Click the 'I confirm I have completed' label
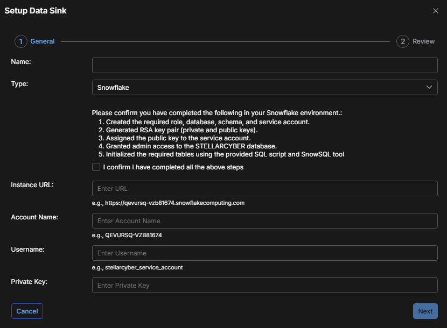This screenshot has height=328, width=447. tap(173, 167)
